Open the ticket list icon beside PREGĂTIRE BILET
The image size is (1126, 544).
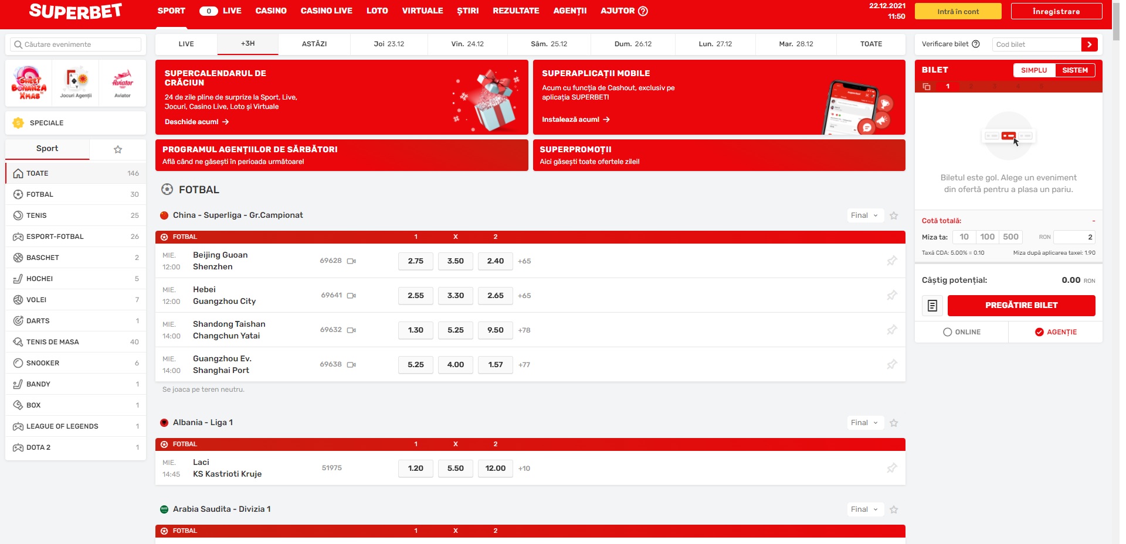pos(932,305)
